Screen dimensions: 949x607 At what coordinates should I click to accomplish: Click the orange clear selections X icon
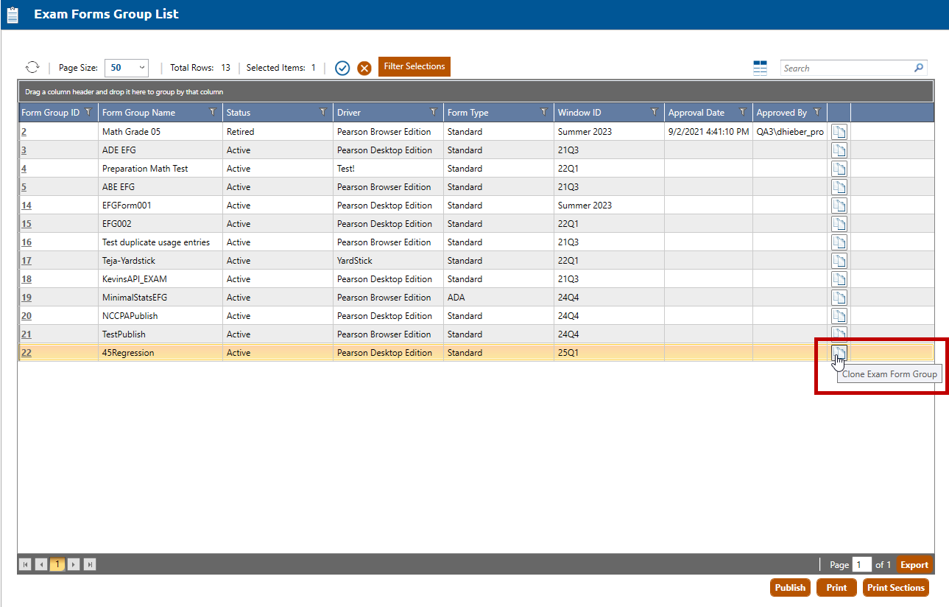(x=364, y=68)
